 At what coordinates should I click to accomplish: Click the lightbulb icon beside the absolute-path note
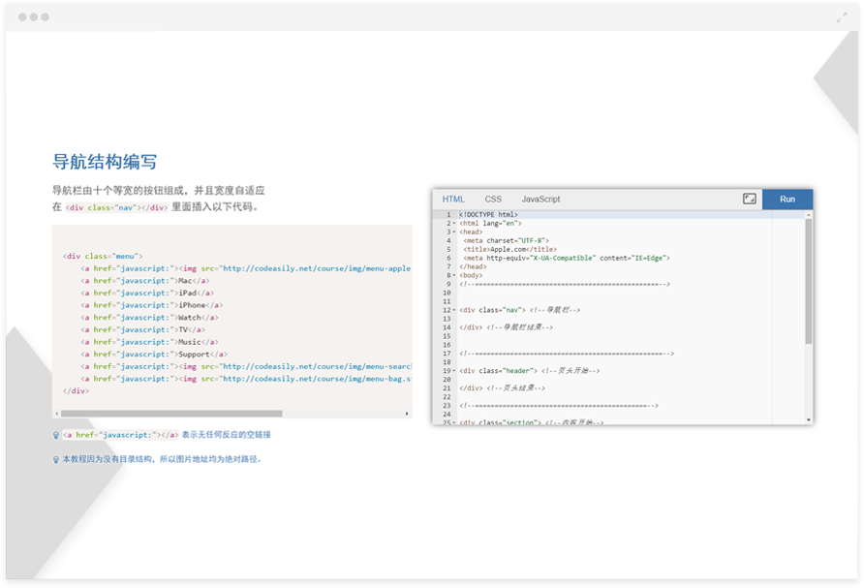[56, 459]
